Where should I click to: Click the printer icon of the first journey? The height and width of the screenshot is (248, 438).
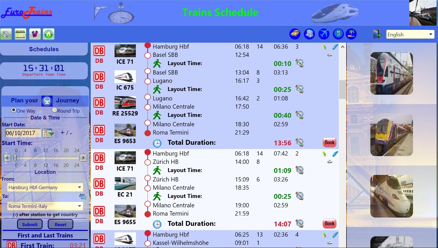(x=330, y=55)
